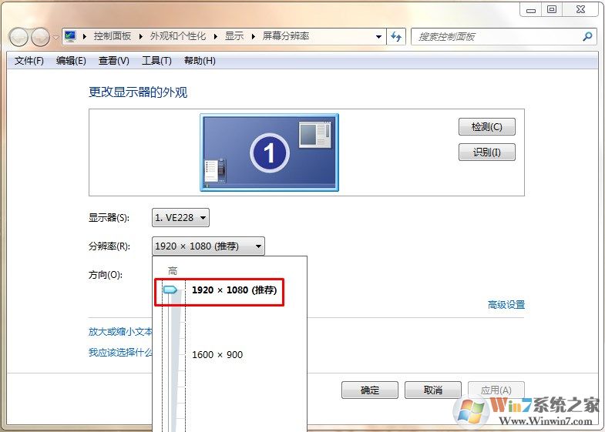Open the 工具(T) menu

click(156, 61)
